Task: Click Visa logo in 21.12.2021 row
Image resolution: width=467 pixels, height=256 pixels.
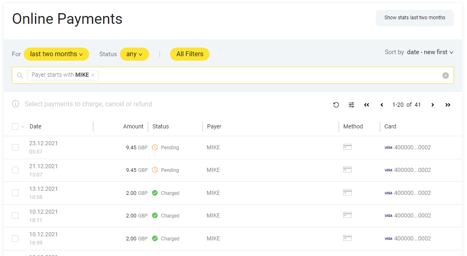Action: click(x=389, y=170)
